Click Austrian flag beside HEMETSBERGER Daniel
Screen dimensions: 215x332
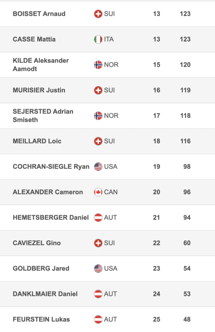[x=98, y=218]
